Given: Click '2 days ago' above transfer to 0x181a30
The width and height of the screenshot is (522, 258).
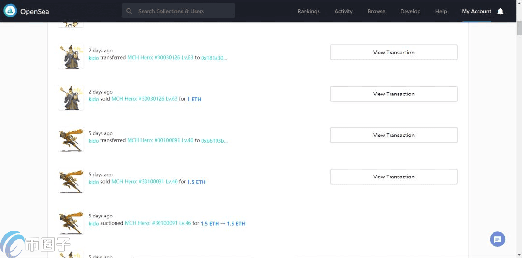Looking at the screenshot, I should click(101, 51).
